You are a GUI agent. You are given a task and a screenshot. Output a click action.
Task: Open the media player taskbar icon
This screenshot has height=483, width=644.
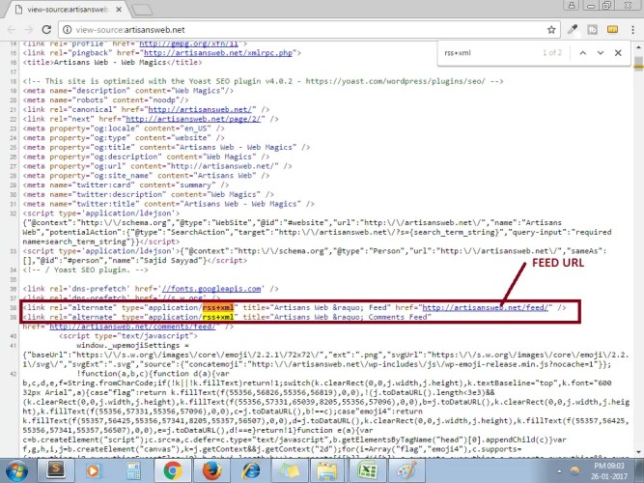click(x=94, y=470)
